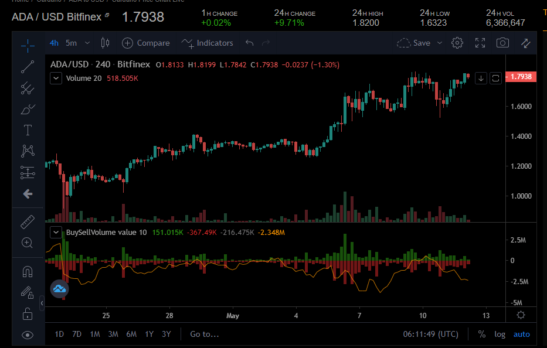Click the cloud logo badge on chart

(59, 289)
